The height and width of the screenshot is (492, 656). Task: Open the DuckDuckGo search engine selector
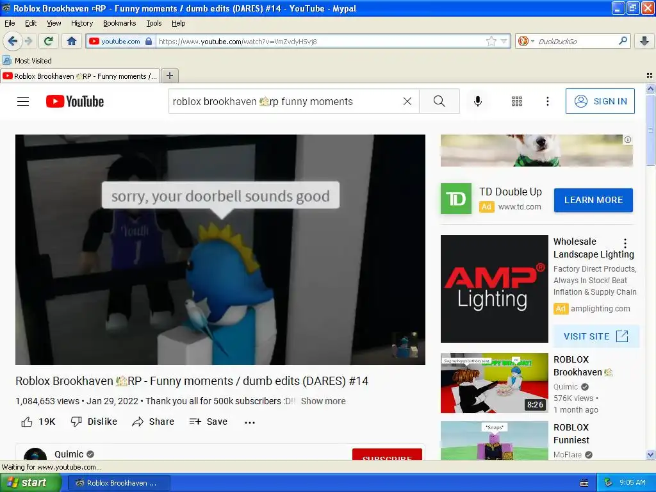(525, 41)
